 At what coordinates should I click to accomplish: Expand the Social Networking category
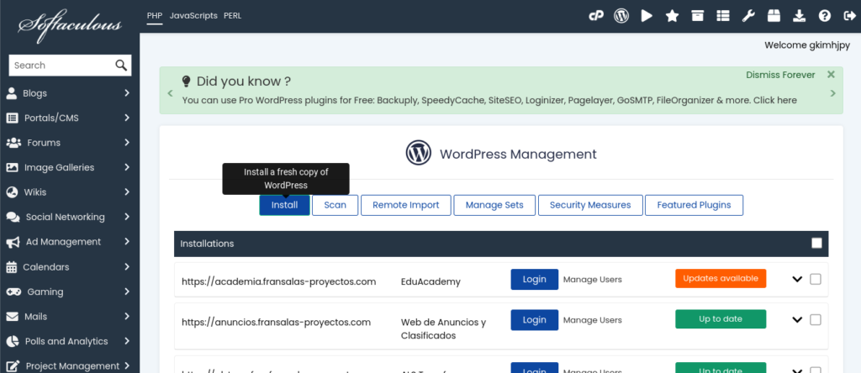point(127,217)
